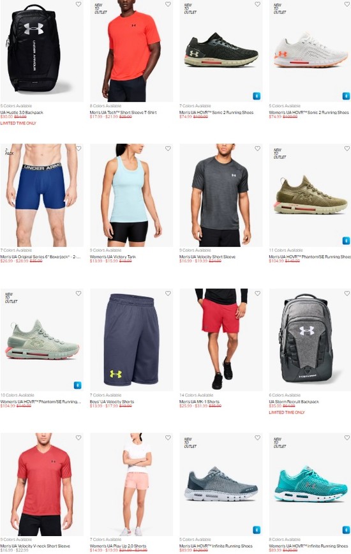Screen dimensions: 351x554
Task: Toggle wishlist heart on Men's UA MK-1 Shorts
Action: click(257, 293)
